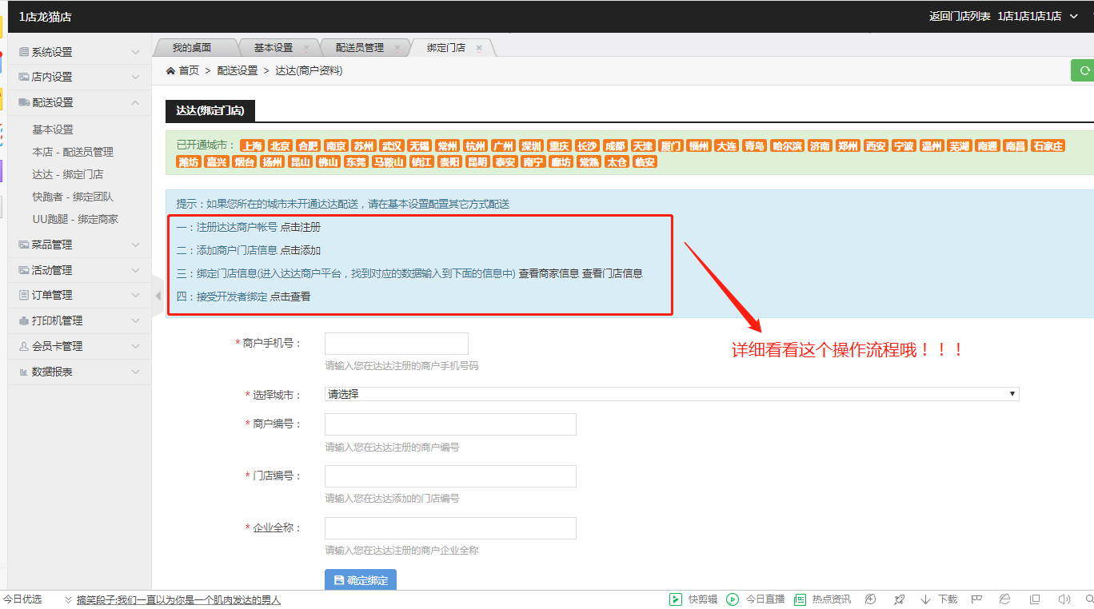Image resolution: width=1094 pixels, height=609 pixels.
Task: Click the 返回门店列表 link
Action: point(960,16)
